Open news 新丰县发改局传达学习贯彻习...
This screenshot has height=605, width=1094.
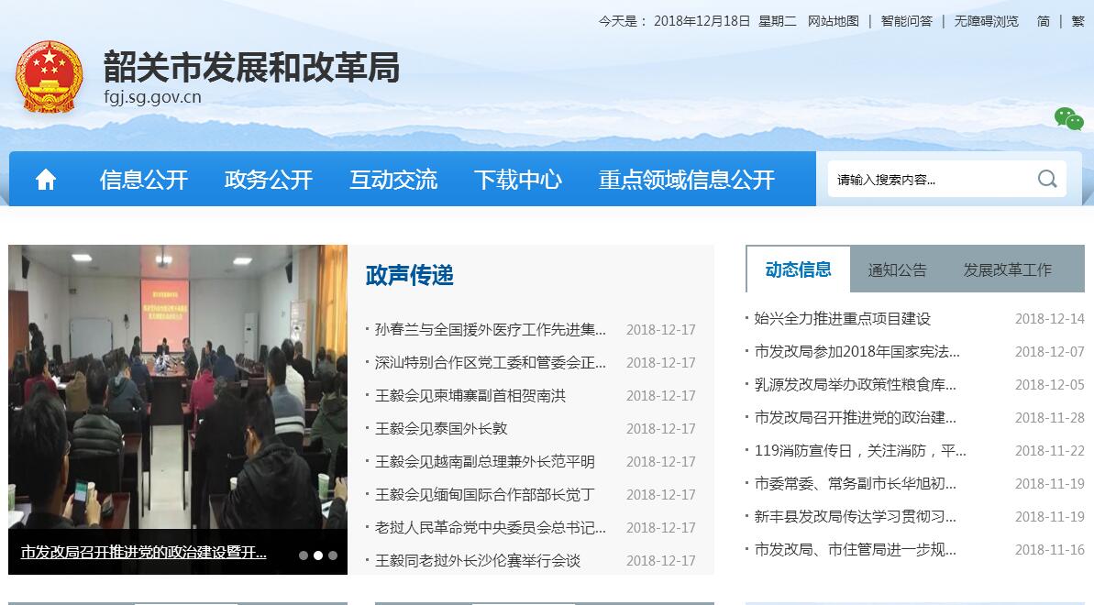pyautogui.click(x=856, y=516)
